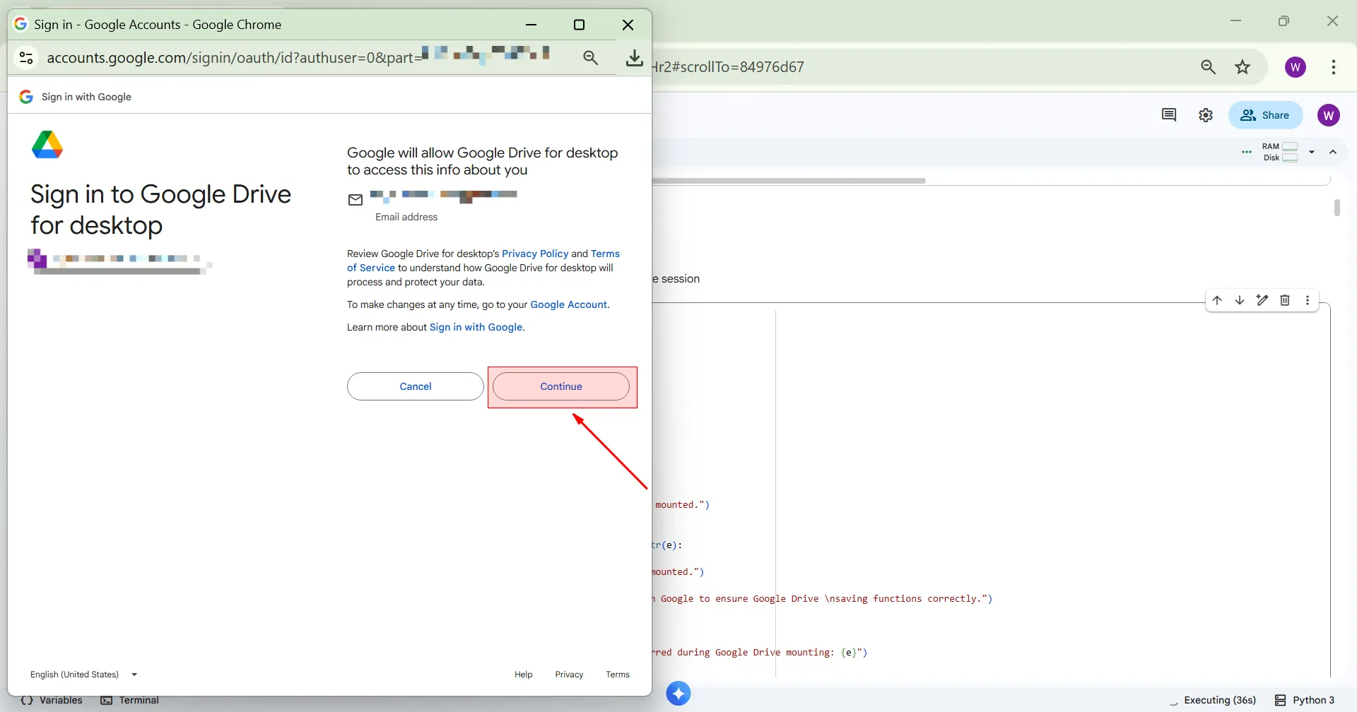Click the Google G logo by Sign in with Google
1357x712 pixels.
click(26, 97)
